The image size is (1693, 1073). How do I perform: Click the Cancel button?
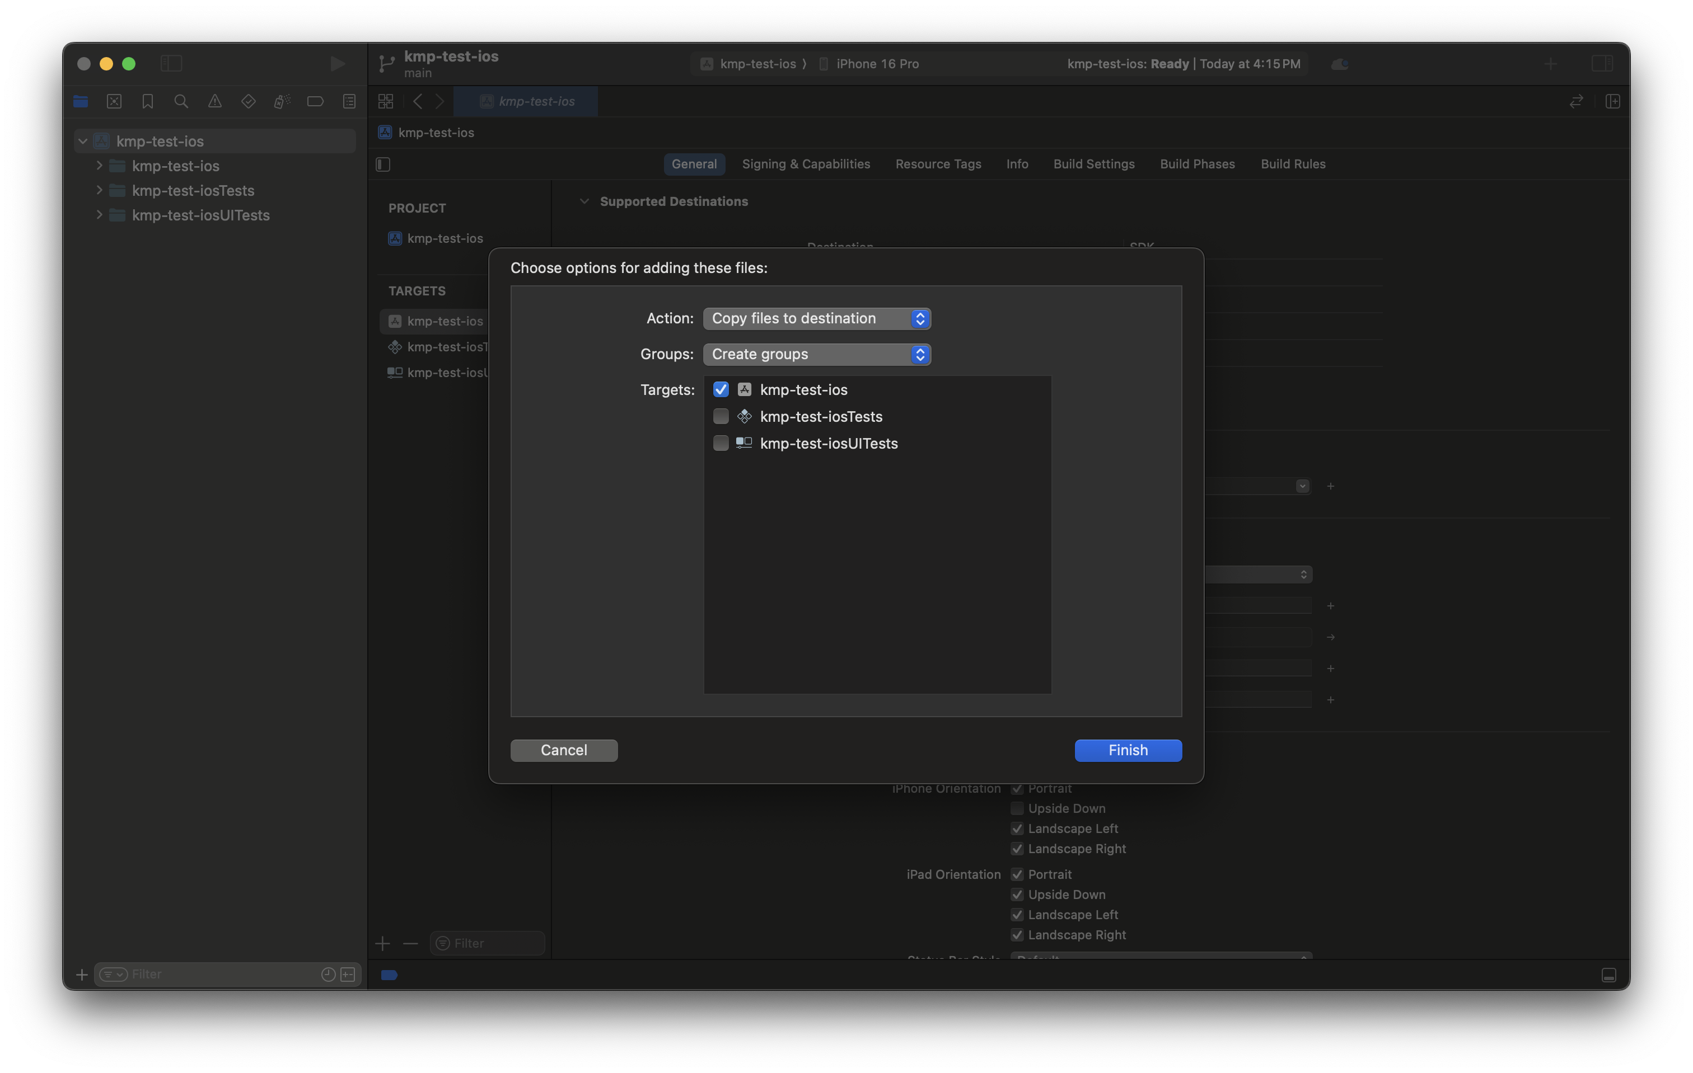[x=564, y=750]
